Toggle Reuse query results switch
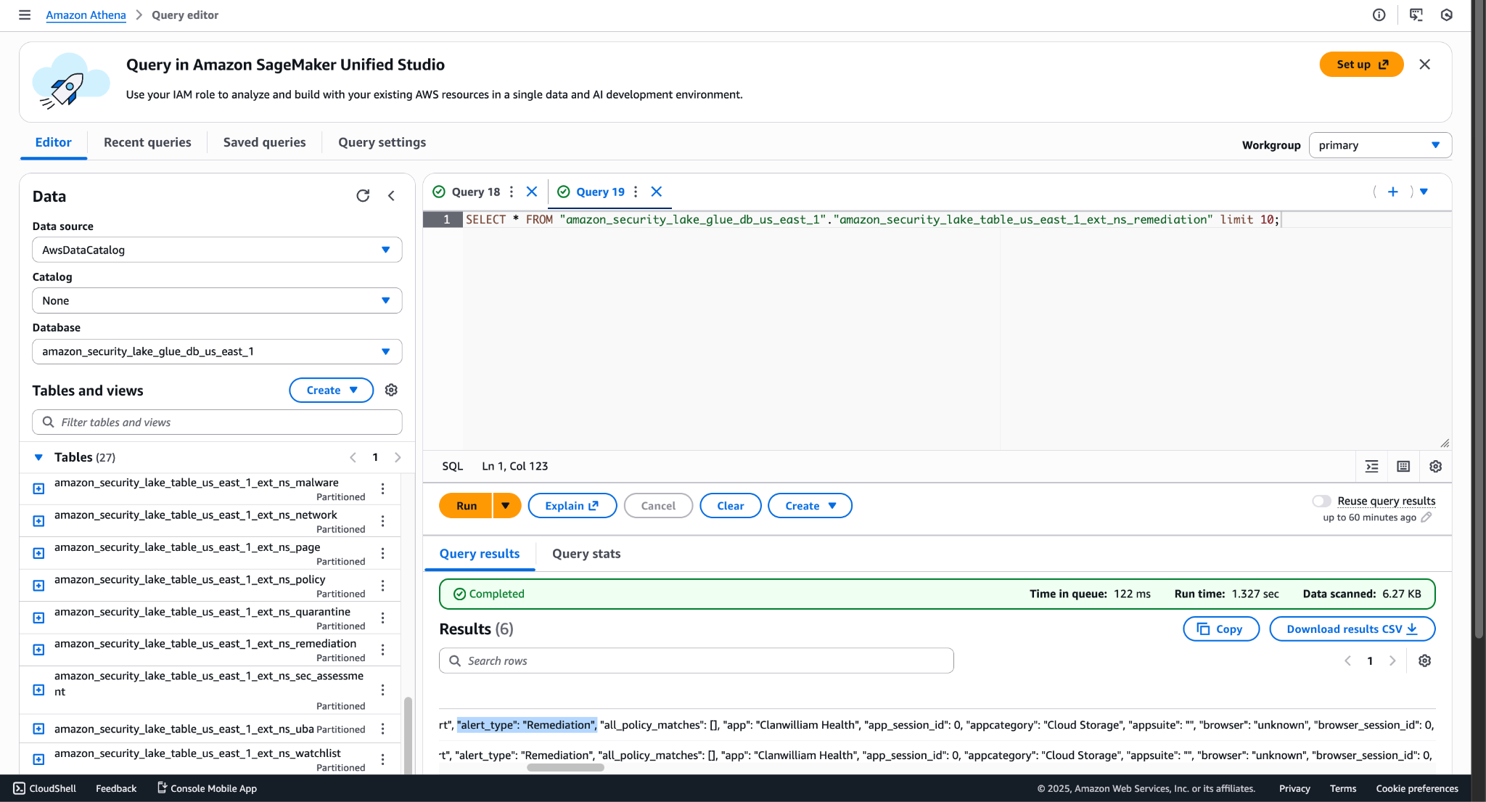Image resolution: width=1486 pixels, height=802 pixels. tap(1321, 501)
